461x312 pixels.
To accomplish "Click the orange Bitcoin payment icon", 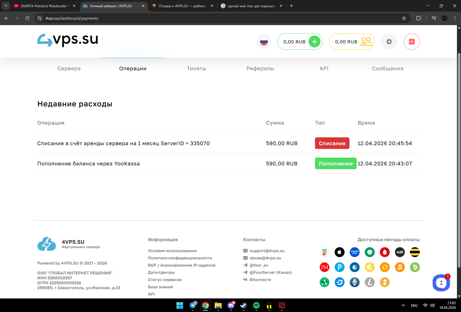I will coord(400,267).
